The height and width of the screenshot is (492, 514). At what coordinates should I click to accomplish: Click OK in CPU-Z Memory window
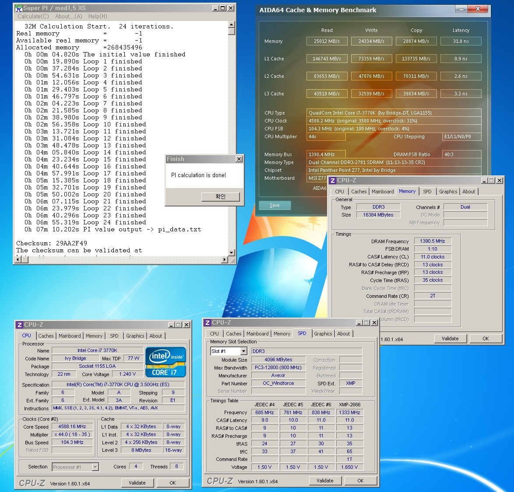[x=486, y=338]
